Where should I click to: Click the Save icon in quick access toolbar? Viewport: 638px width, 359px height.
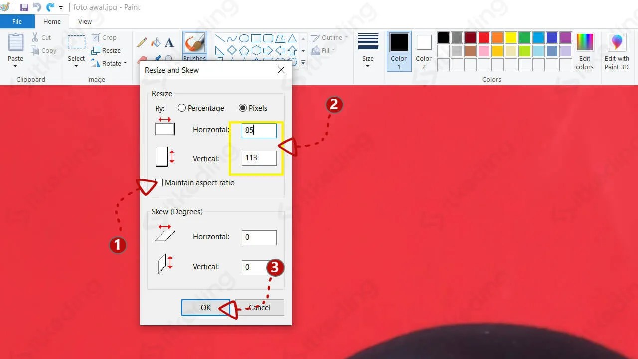24,7
